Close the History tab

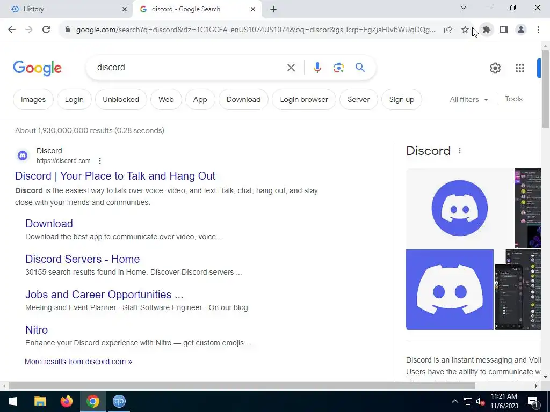click(125, 9)
